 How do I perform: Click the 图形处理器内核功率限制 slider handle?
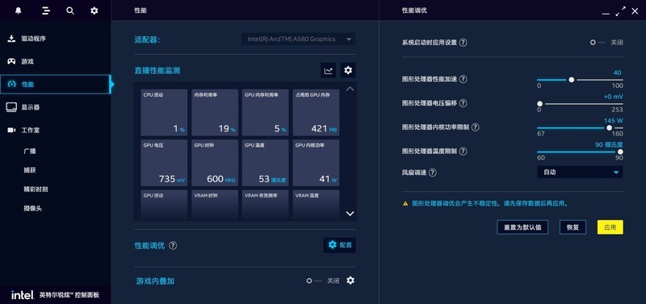(x=610, y=128)
